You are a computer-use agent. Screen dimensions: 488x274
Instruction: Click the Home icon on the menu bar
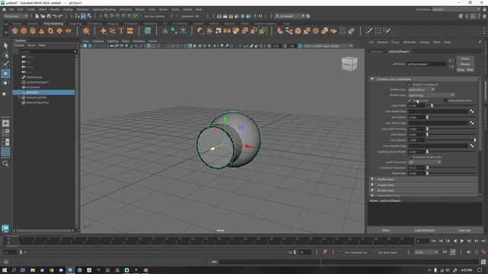point(4,10)
